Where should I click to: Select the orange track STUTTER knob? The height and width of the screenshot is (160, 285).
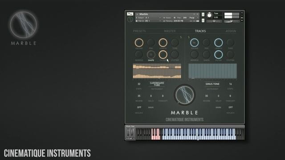click(175, 54)
